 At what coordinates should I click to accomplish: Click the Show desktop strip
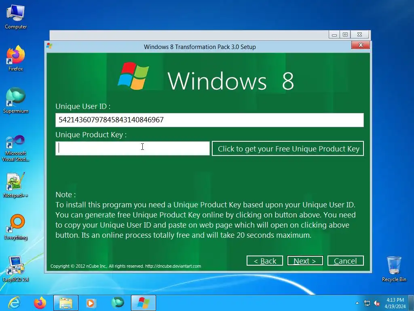point(412,303)
